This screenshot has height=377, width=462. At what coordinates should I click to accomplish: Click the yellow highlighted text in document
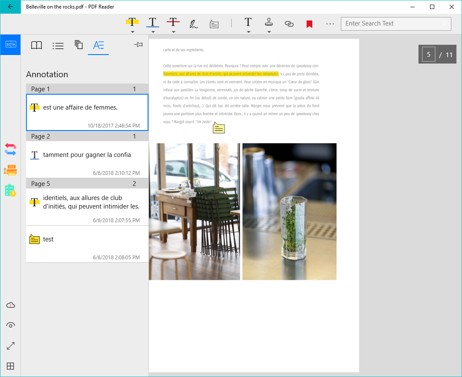221,74
